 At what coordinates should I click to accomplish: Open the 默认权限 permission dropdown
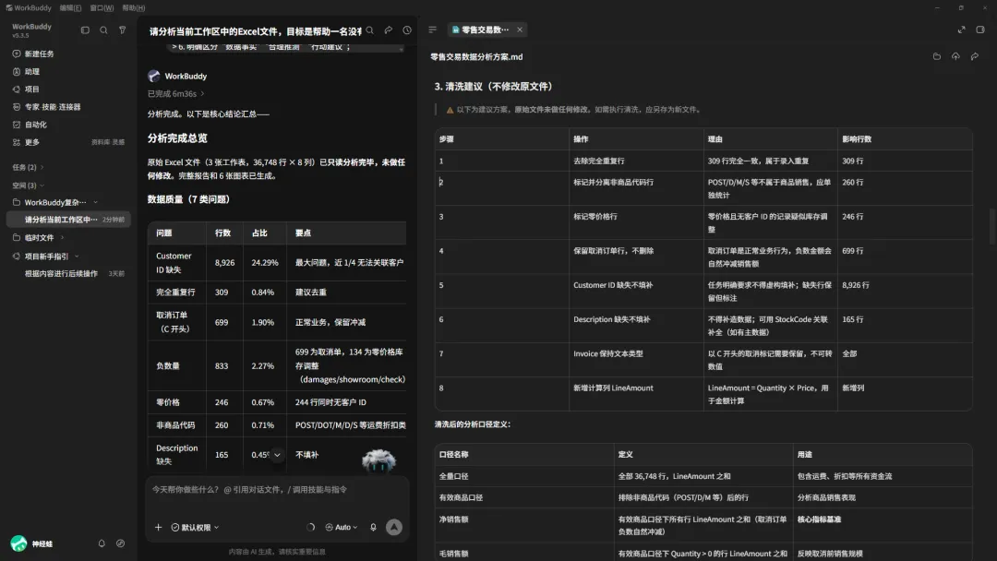pos(195,528)
